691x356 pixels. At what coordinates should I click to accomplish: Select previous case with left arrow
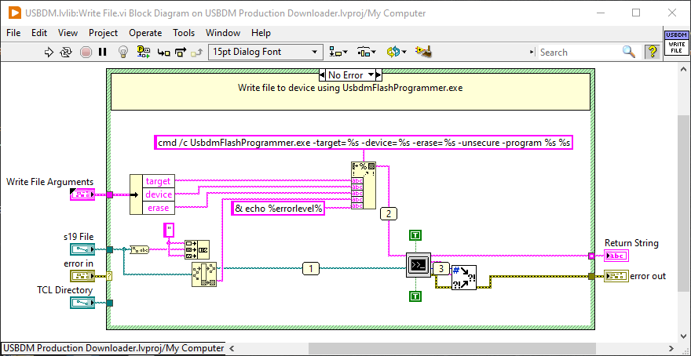[322, 74]
